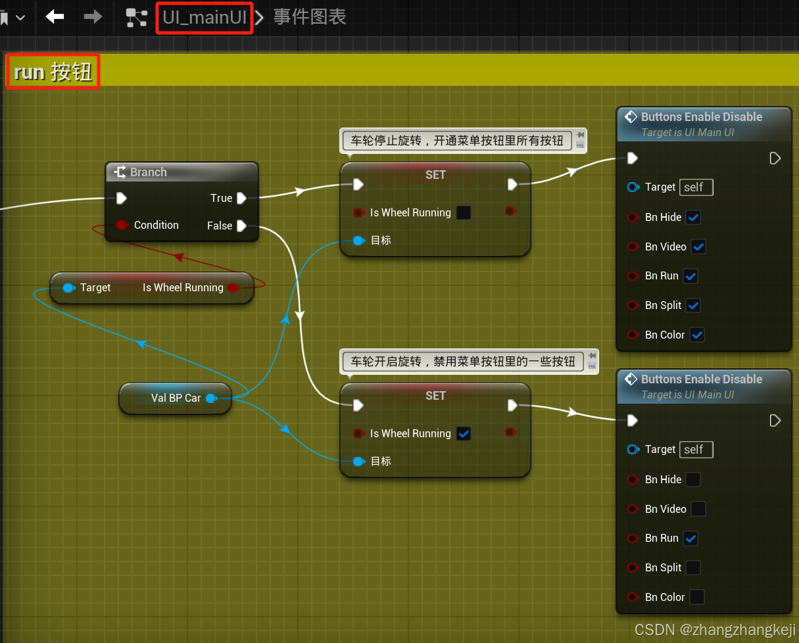Click lower SET node exec input pin
Viewport: 799px width, 643px height.
[x=358, y=406]
